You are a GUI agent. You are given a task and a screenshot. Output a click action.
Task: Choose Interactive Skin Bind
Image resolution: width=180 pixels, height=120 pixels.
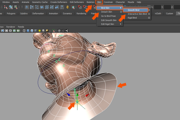[137, 14]
